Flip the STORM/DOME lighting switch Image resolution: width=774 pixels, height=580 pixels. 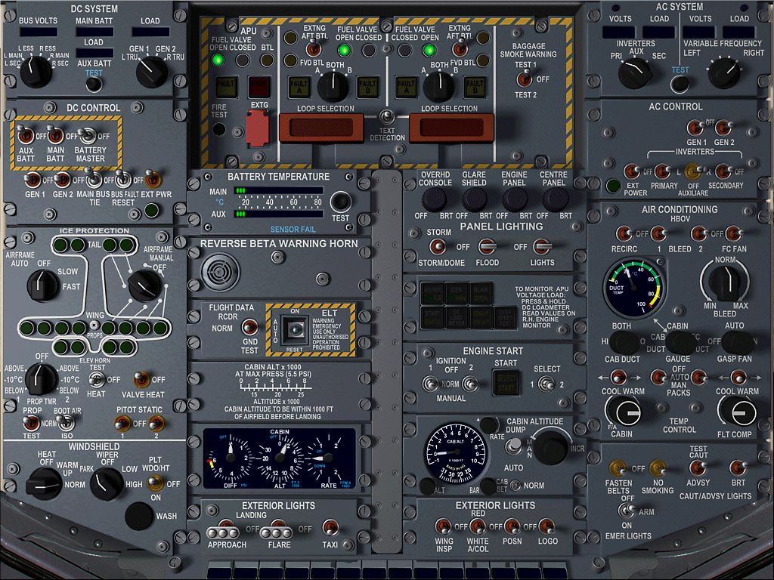(x=437, y=246)
